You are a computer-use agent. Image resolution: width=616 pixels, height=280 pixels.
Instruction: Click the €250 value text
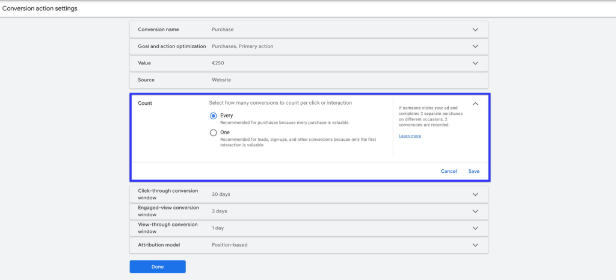click(x=218, y=63)
